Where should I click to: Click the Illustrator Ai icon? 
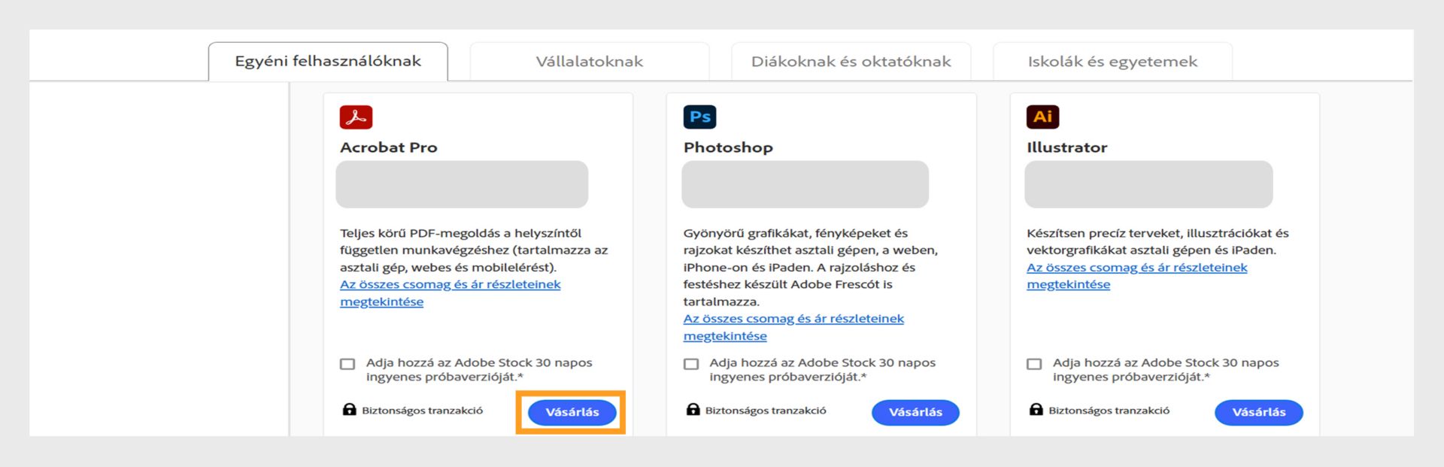(x=1042, y=117)
